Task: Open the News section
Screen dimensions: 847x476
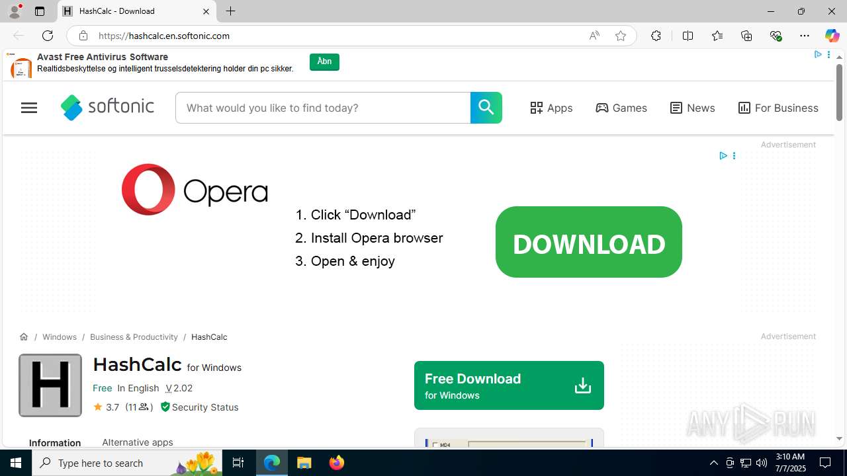Action: (x=693, y=108)
